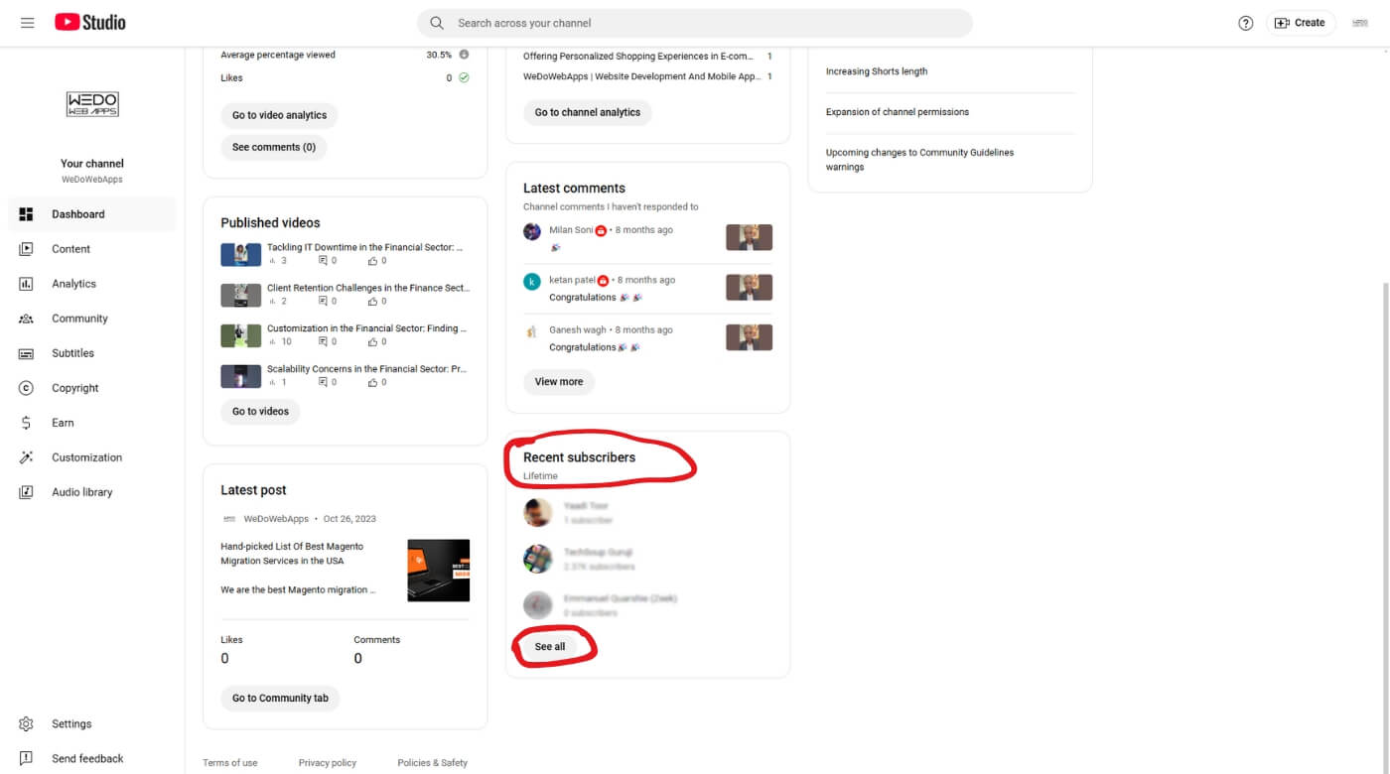Click View more under Latest comments
The width and height of the screenshot is (1390, 774).
point(559,381)
